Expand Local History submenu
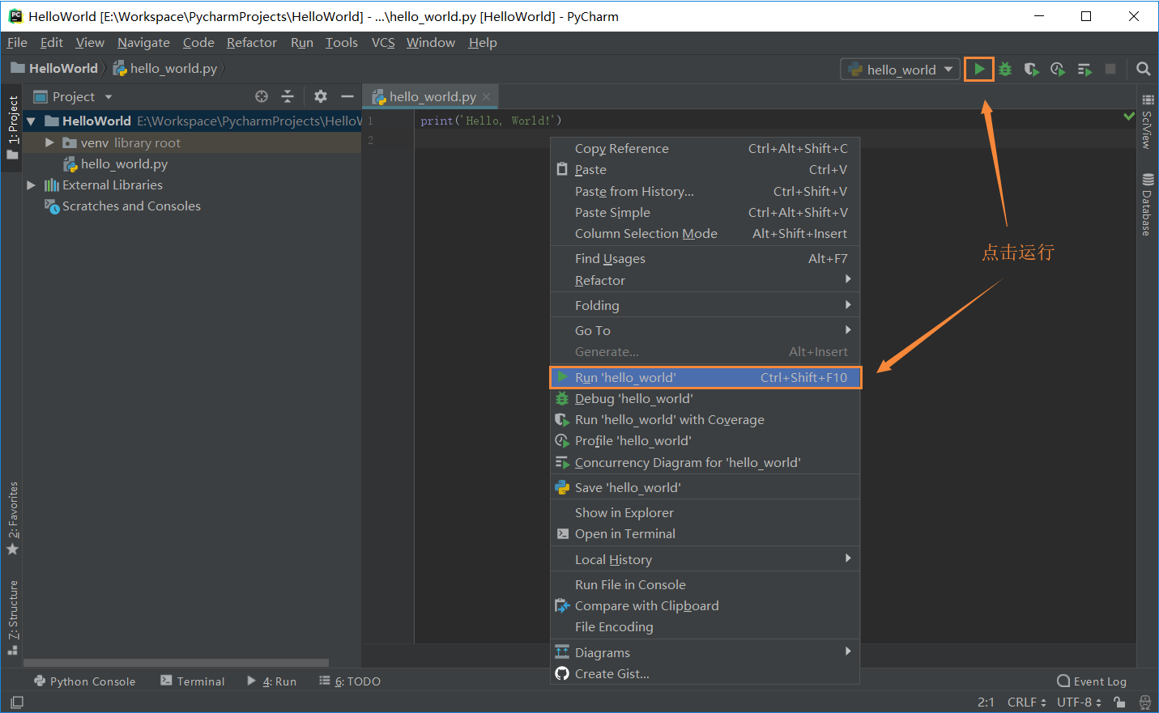The image size is (1159, 713). (705, 559)
